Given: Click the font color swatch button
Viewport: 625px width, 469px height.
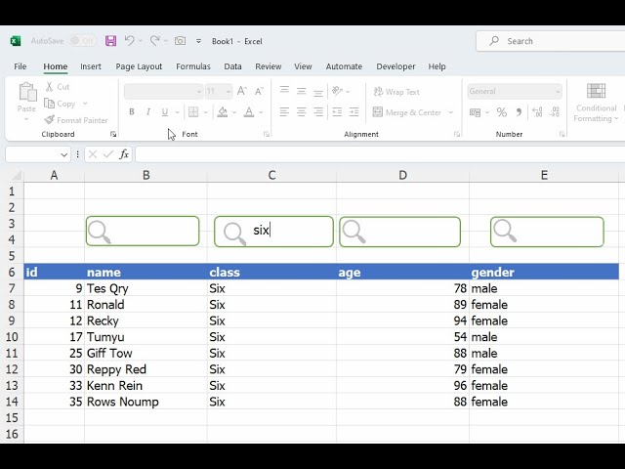Looking at the screenshot, I should (x=249, y=112).
